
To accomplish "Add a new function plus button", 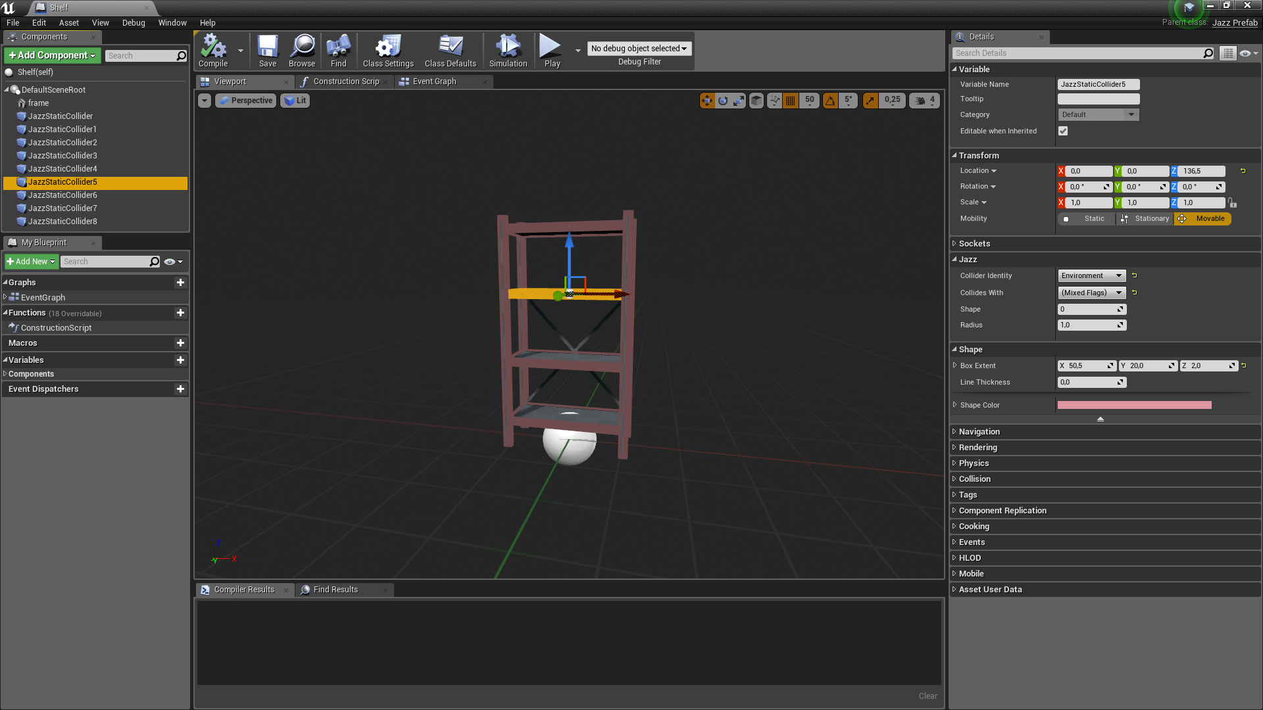I will click(180, 313).
